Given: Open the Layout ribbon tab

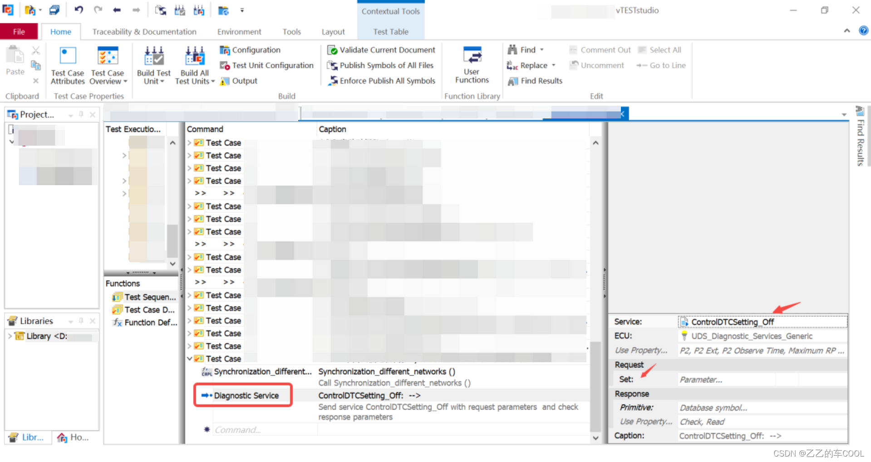Looking at the screenshot, I should click(x=333, y=32).
